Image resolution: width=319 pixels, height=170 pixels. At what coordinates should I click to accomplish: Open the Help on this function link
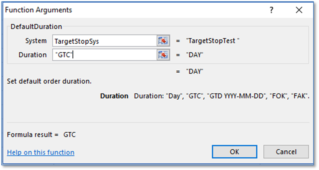pos(41,152)
